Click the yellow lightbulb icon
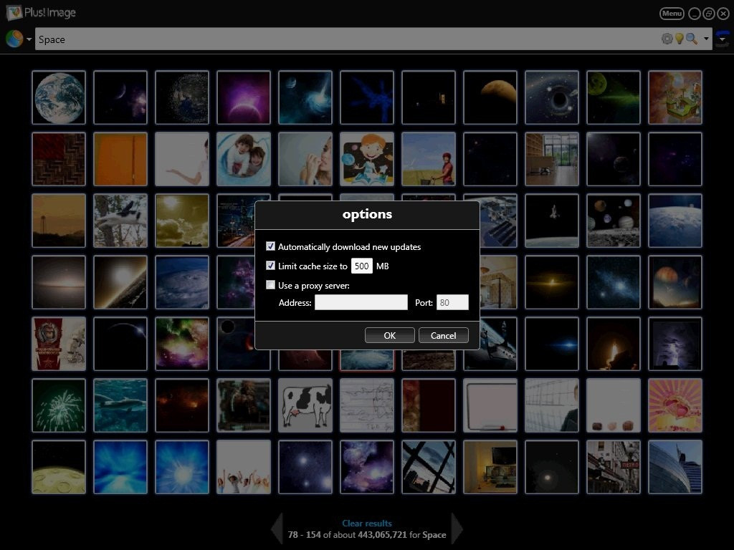 [680, 39]
